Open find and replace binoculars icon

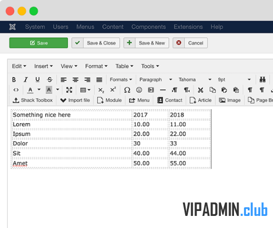tap(263, 80)
